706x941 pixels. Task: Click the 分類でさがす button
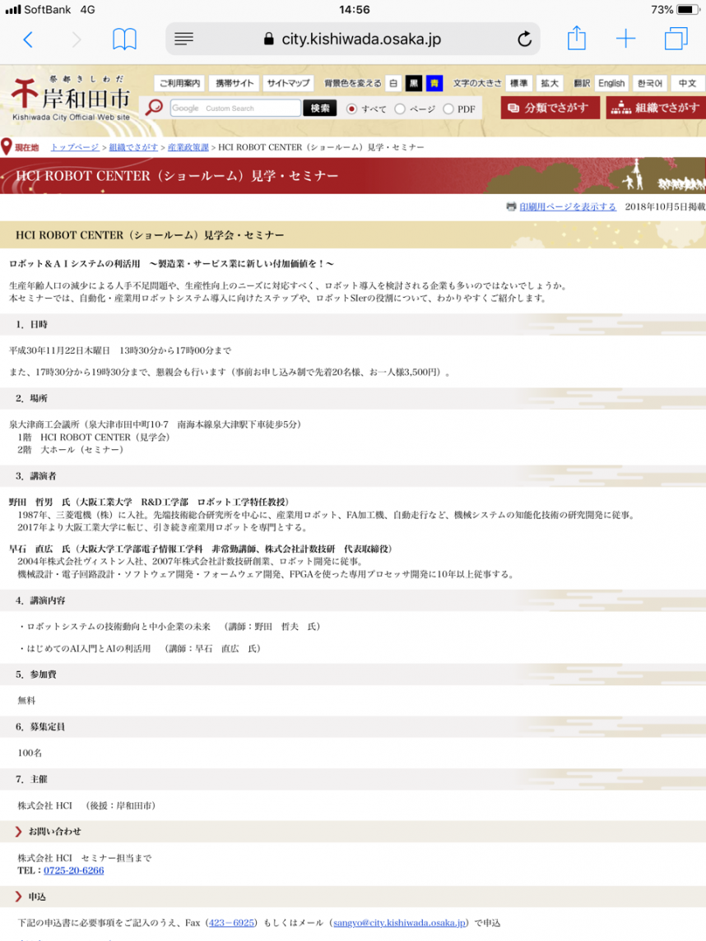(550, 108)
